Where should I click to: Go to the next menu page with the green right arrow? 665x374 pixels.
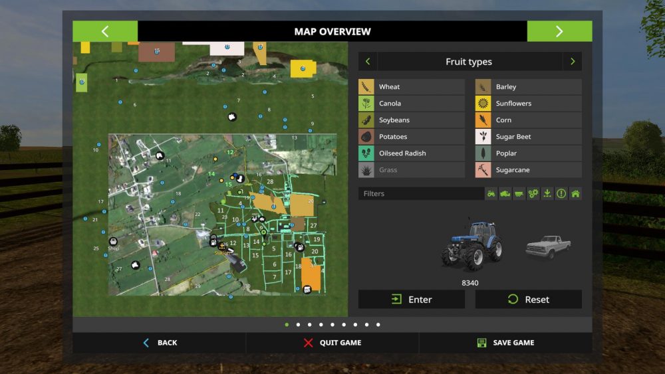[559, 31]
